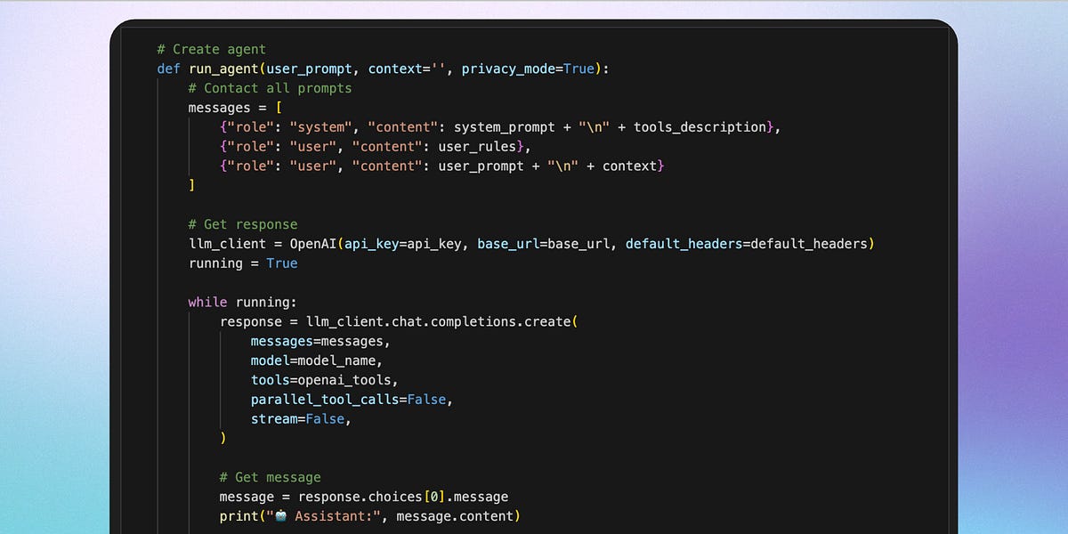Click the parallel_tool_calls=False argument
This screenshot has height=534, width=1068.
(x=347, y=399)
